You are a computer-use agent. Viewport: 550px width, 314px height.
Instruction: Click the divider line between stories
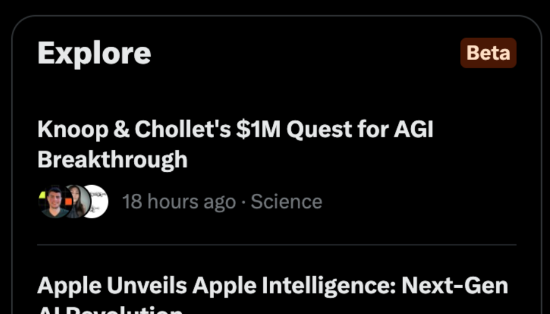(x=276, y=245)
